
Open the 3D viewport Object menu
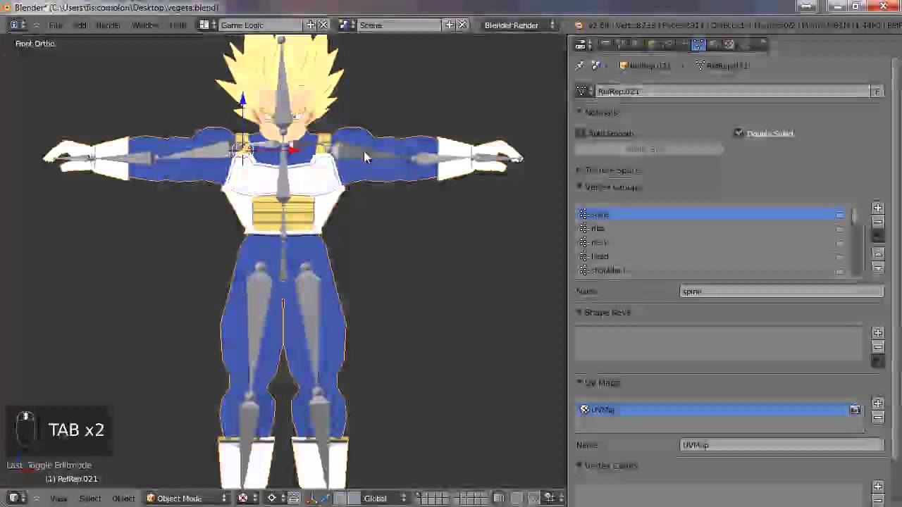tap(123, 499)
